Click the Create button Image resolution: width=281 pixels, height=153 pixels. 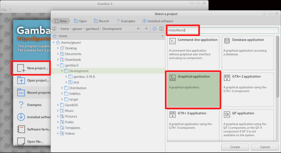235,147
